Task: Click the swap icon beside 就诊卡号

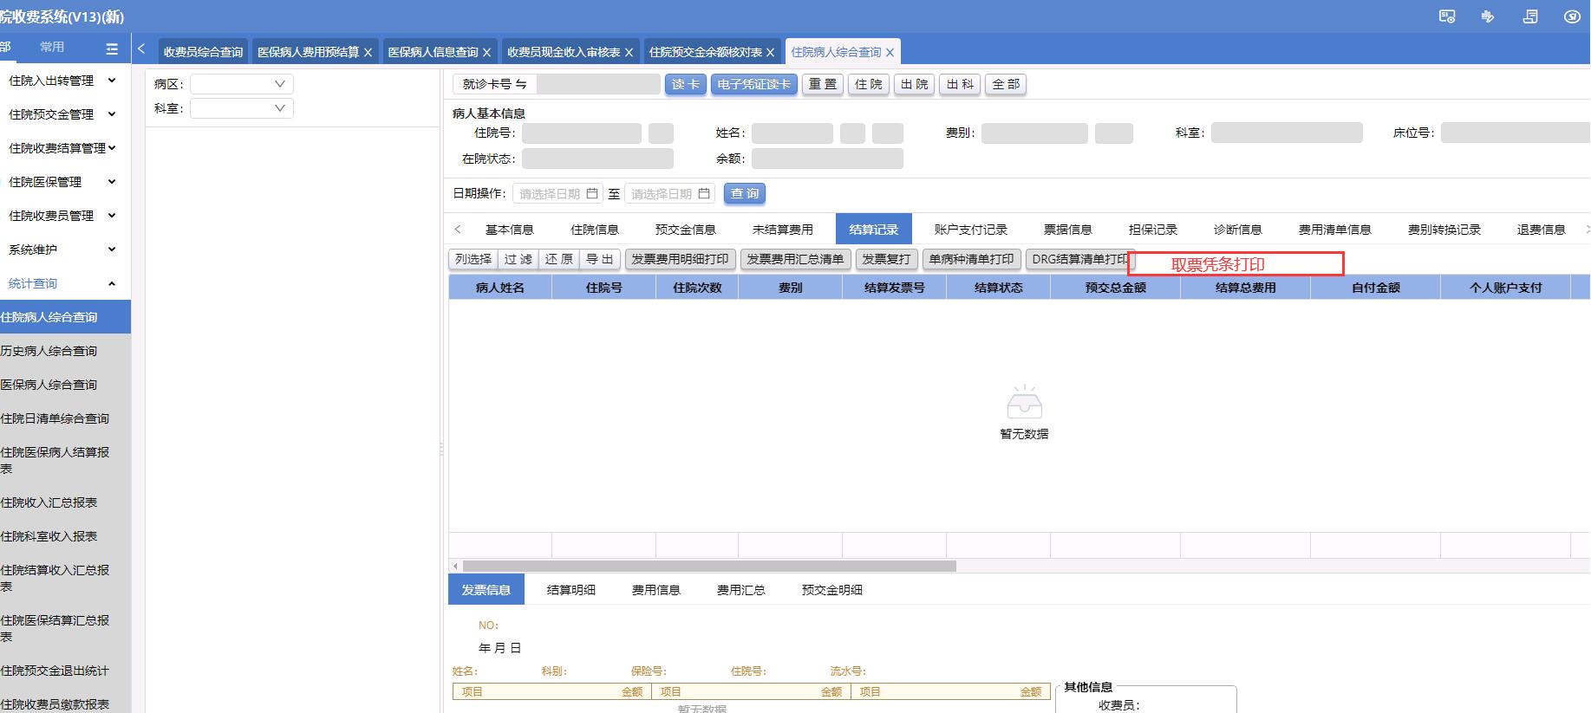Action: click(521, 84)
